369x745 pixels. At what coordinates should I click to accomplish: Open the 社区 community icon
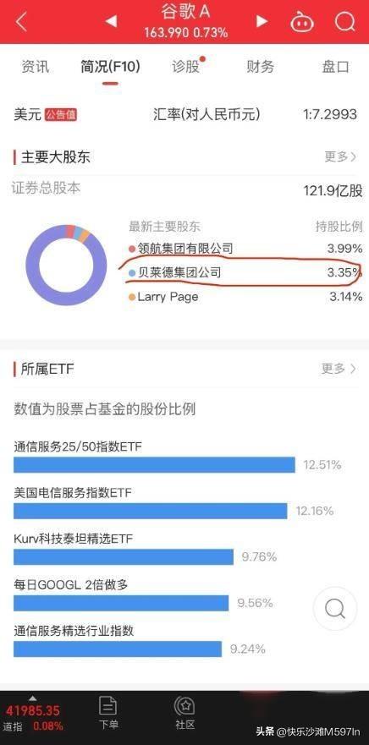point(184,712)
